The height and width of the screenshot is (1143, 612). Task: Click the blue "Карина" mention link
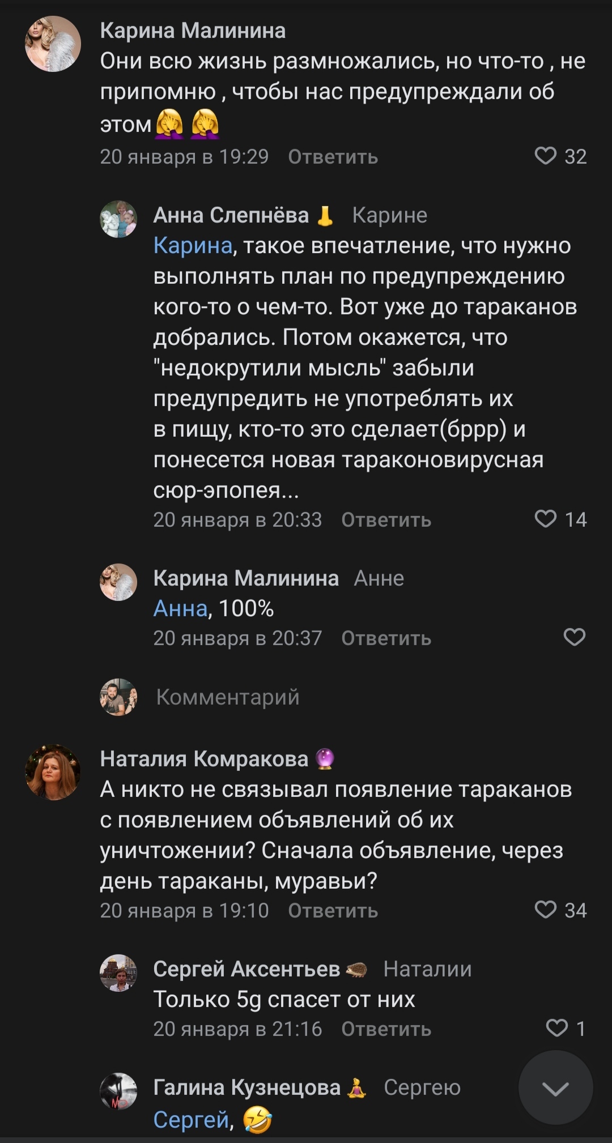click(x=193, y=246)
